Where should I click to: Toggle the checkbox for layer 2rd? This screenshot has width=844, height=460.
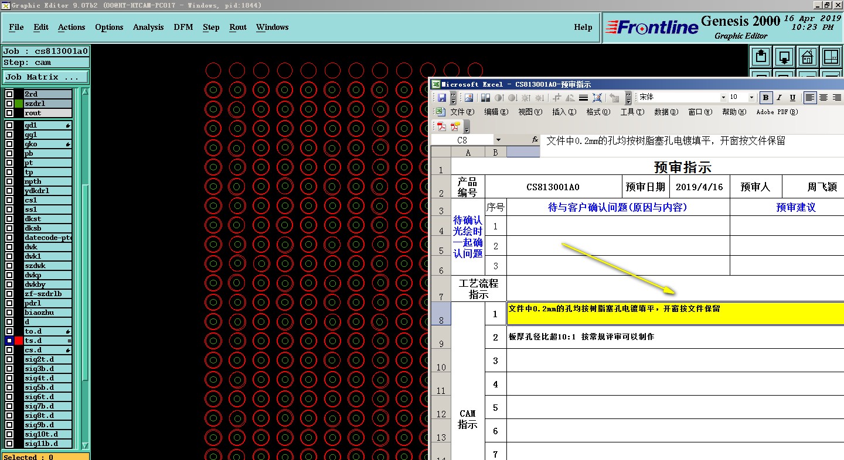9,94
